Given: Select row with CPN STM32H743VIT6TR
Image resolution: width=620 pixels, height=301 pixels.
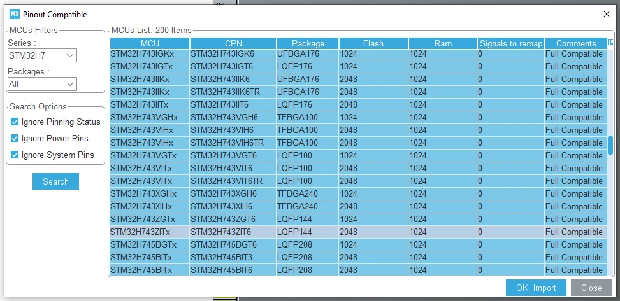Looking at the screenshot, I should pos(358,181).
